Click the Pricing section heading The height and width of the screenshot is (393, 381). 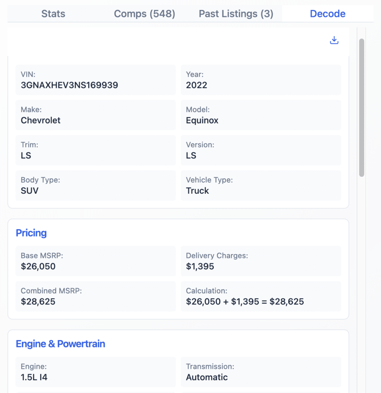pos(31,233)
